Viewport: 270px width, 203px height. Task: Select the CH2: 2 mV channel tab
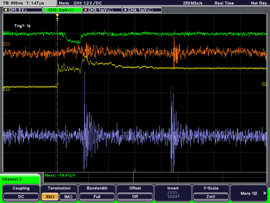(x=62, y=10)
